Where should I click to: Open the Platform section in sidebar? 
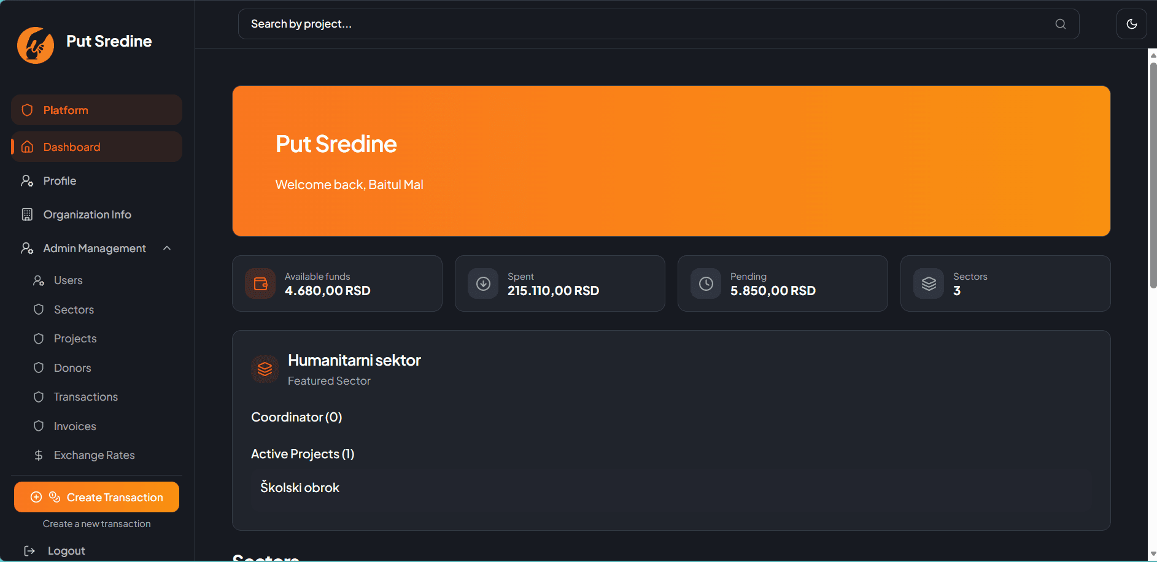coord(96,110)
